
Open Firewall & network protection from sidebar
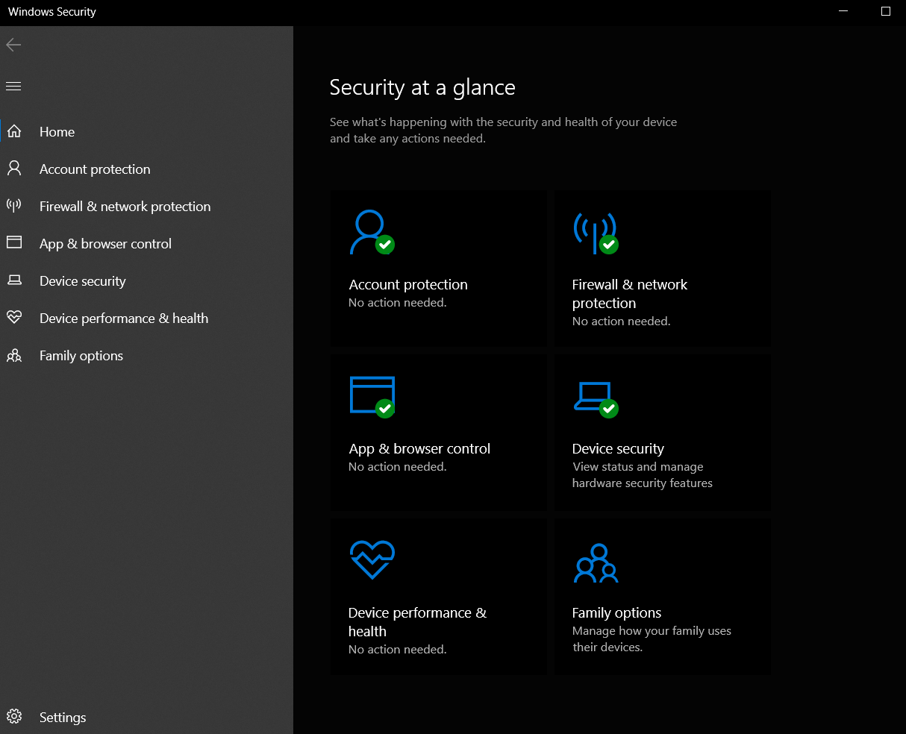(146, 207)
